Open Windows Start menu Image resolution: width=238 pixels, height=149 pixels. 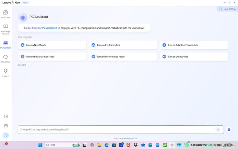pos(40,145)
